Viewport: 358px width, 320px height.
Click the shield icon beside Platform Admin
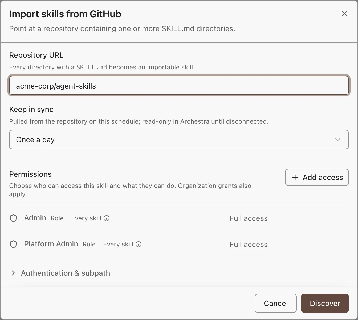pyautogui.click(x=13, y=244)
